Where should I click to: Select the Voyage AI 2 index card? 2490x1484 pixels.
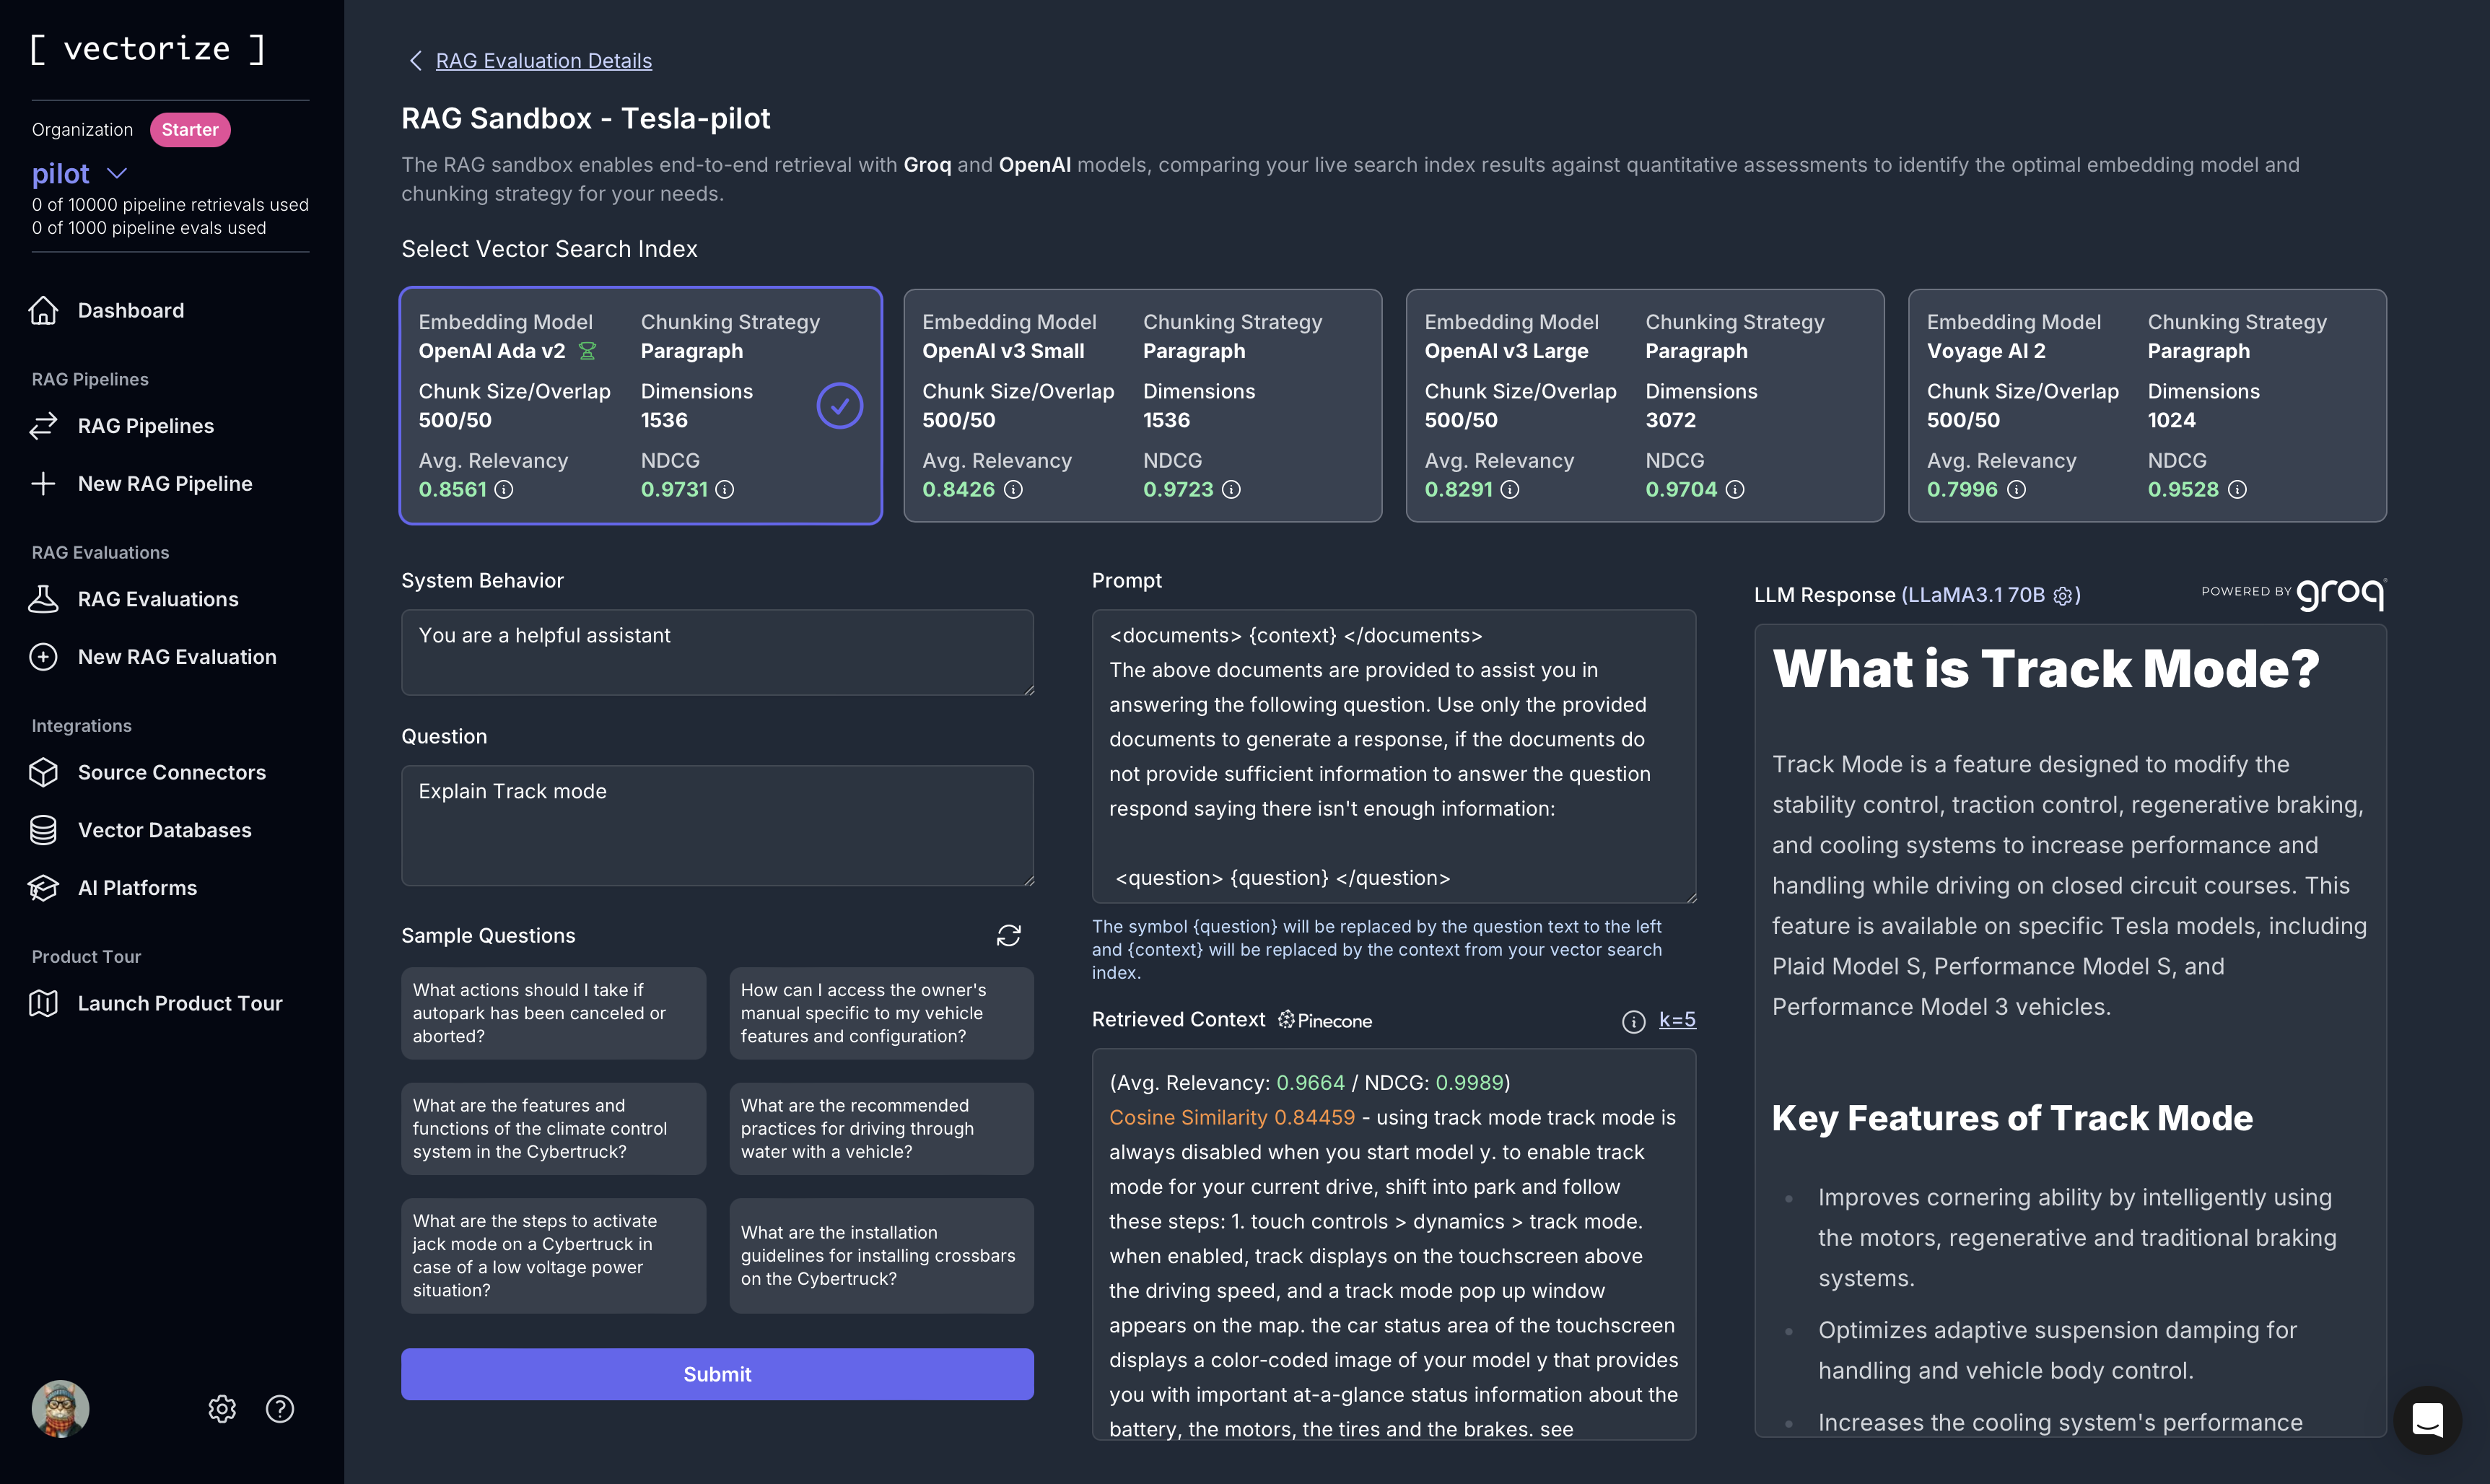tap(2146, 405)
